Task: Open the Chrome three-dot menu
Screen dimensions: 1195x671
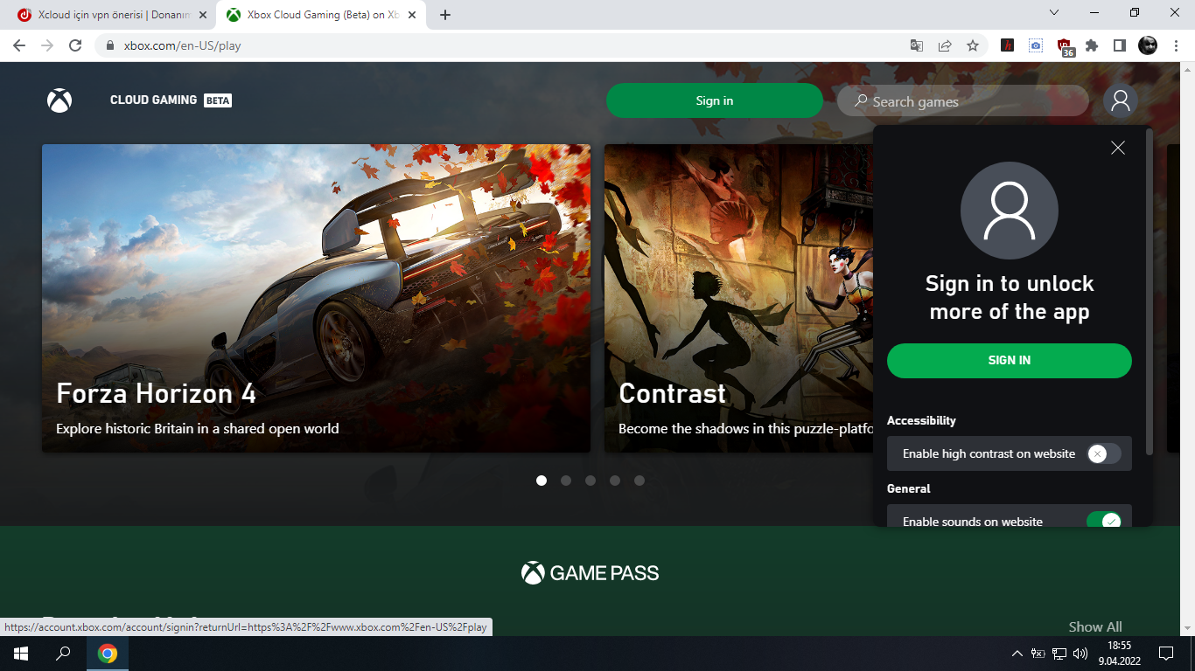Action: pyautogui.click(x=1175, y=45)
